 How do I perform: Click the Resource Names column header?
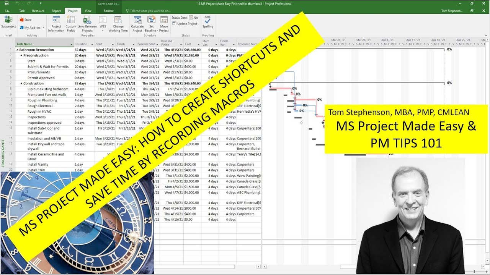(x=248, y=44)
